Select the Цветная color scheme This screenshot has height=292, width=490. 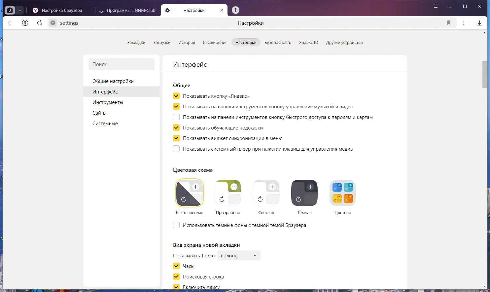coord(343,193)
